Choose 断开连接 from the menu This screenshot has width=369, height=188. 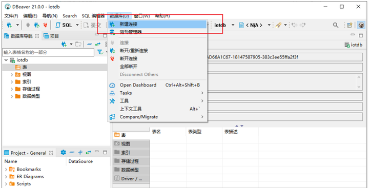pos(157,58)
